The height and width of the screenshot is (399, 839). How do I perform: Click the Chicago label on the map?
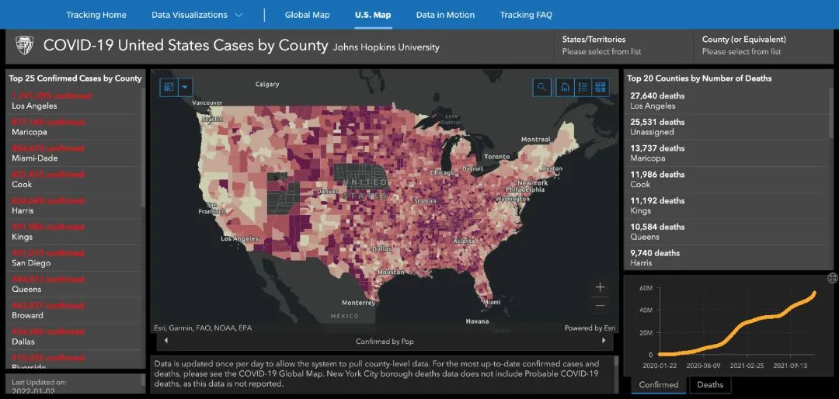[x=442, y=173]
